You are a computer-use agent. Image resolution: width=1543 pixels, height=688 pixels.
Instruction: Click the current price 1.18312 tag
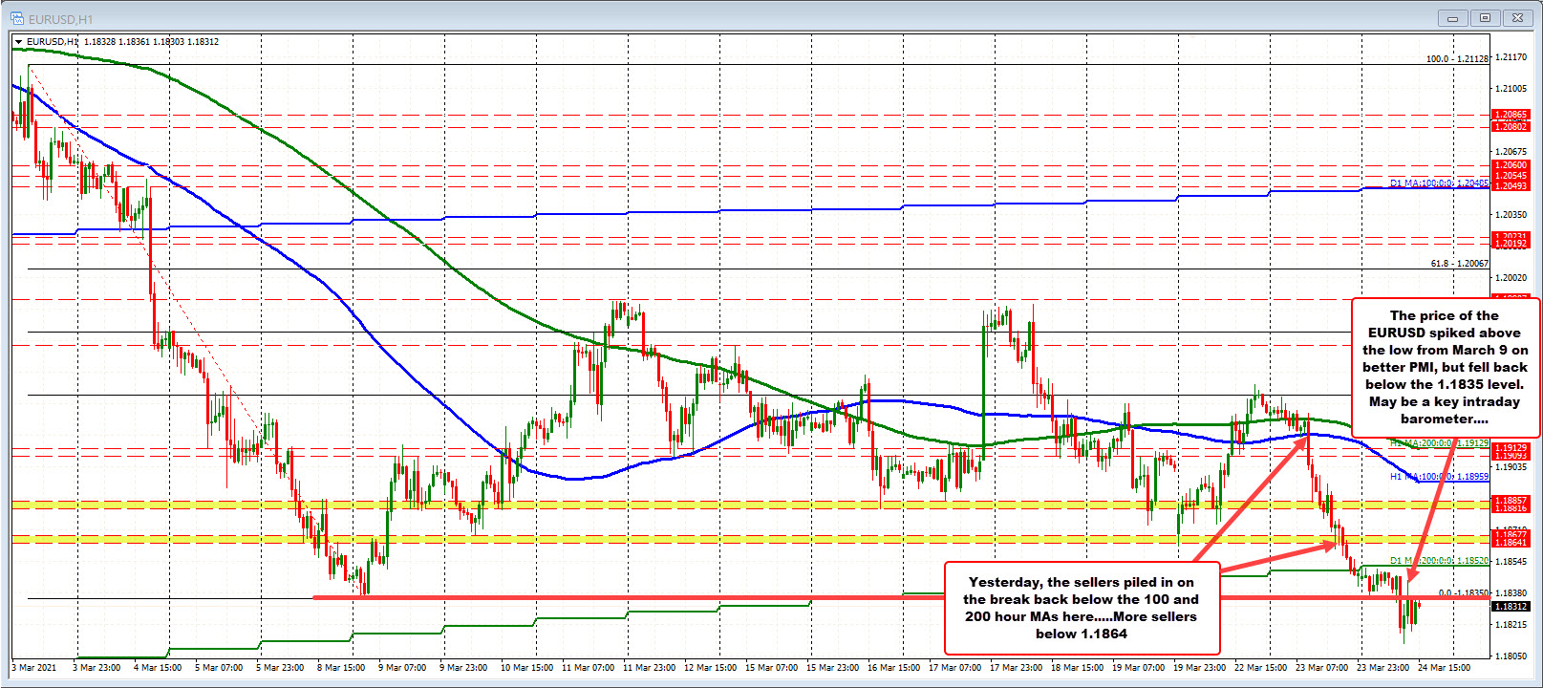(x=1511, y=606)
